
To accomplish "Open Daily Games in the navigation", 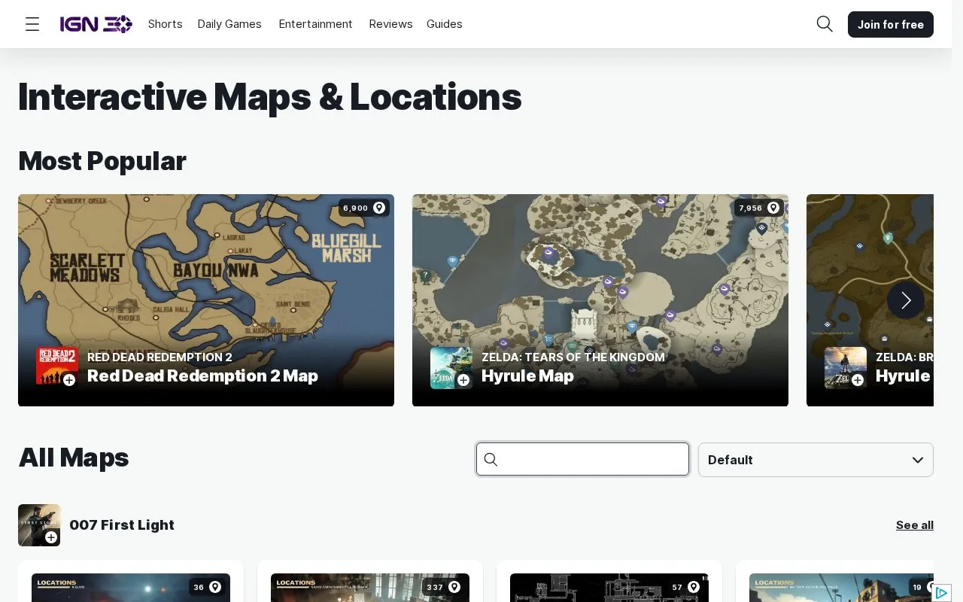I will [229, 24].
